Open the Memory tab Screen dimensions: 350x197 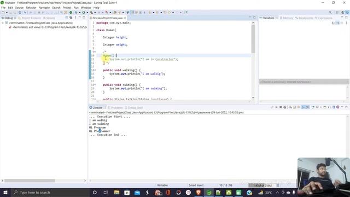pyautogui.click(x=287, y=18)
